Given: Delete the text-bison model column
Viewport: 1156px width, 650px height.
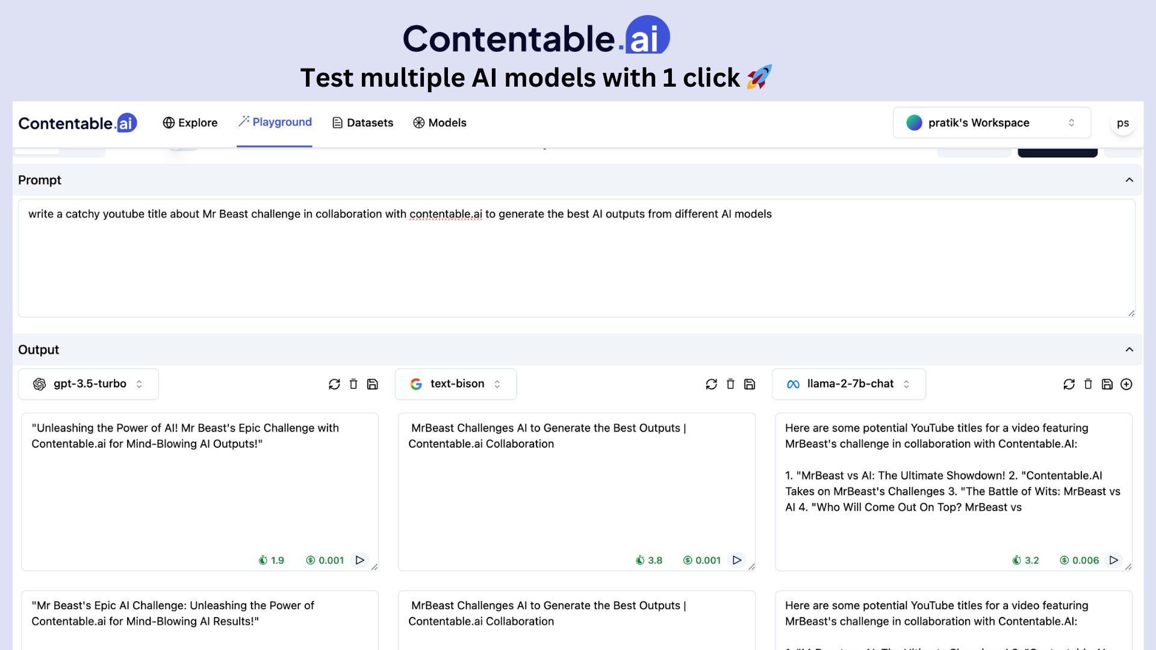Looking at the screenshot, I should coord(730,384).
